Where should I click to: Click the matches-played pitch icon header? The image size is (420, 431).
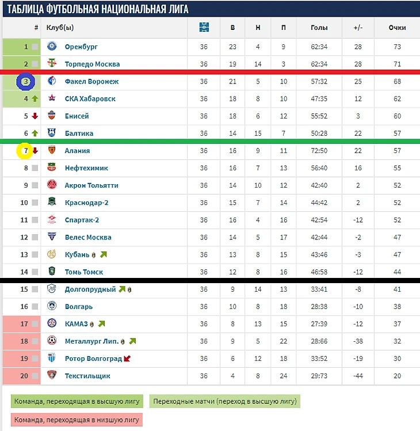204,27
